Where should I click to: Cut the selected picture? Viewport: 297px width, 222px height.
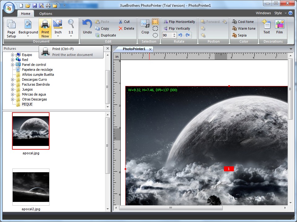124,22
